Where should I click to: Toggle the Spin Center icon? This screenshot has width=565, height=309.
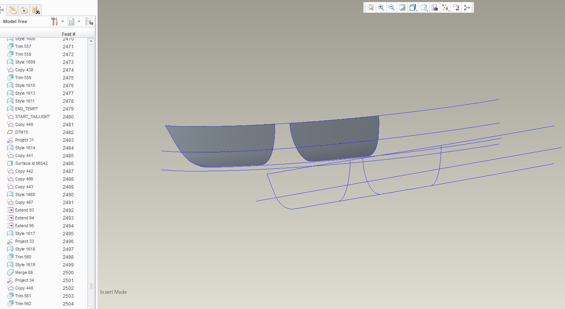(467, 7)
